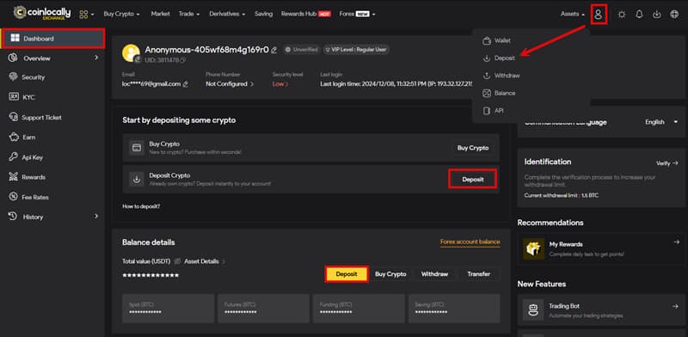Screen dimensions: 688x337
Task: Copy the UID with copy icon
Action: click(x=183, y=59)
